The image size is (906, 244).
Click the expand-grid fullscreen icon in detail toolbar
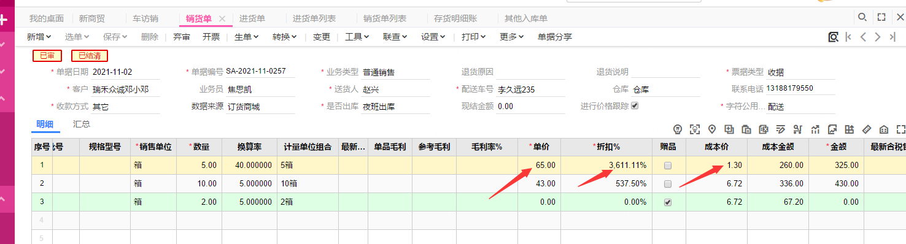900,129
